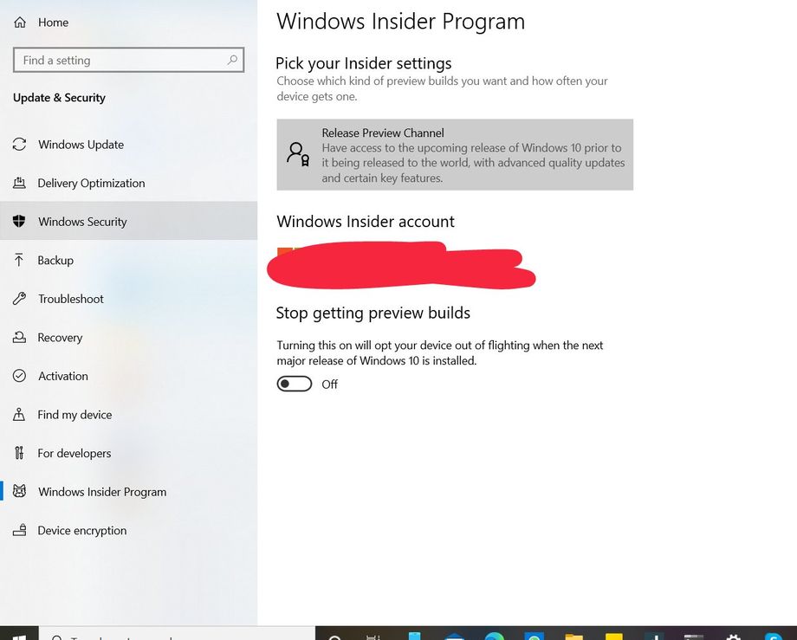Open the Recovery settings

[128, 337]
